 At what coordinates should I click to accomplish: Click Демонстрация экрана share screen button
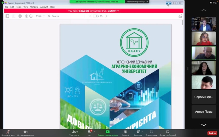(x=108, y=133)
